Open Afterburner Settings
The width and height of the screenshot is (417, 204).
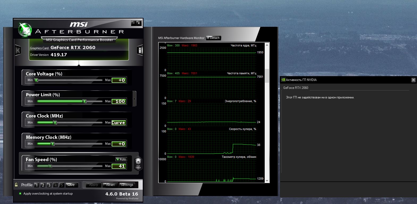tap(127, 185)
